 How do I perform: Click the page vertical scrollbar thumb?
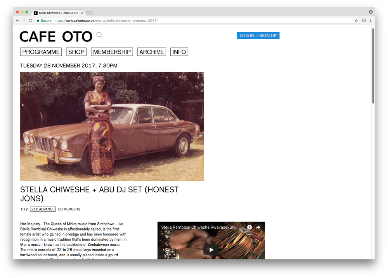click(373, 66)
